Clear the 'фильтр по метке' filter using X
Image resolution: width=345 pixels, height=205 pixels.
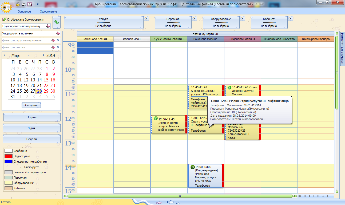58,47
